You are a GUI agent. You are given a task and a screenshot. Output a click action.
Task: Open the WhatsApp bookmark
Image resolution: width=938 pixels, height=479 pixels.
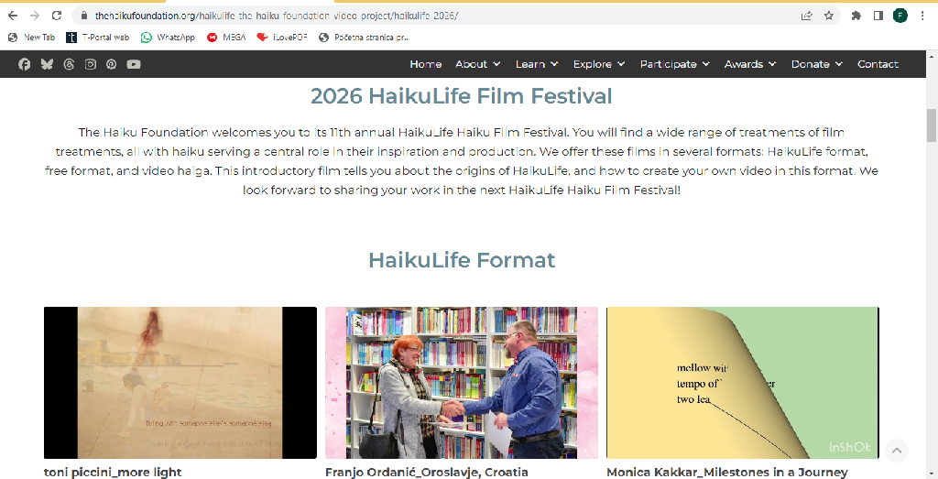[x=168, y=37]
